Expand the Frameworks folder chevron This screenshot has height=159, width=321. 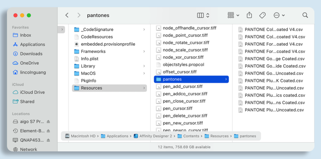click(144, 51)
